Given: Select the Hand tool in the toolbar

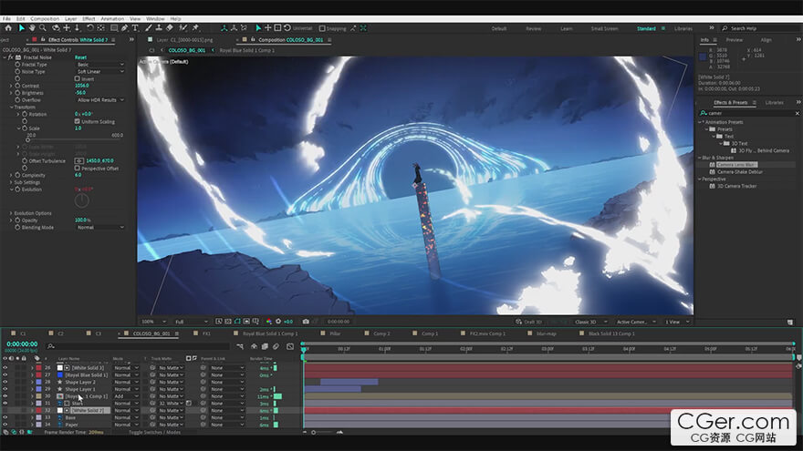Looking at the screenshot, I should 32,28.
